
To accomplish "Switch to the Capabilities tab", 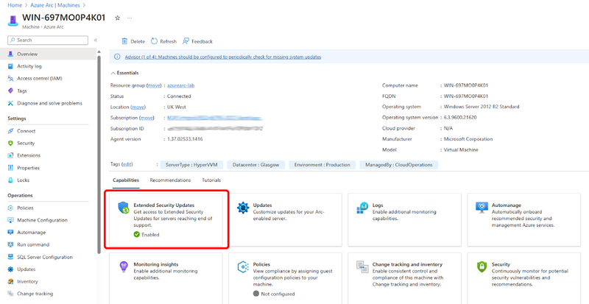I will click(x=126, y=180).
